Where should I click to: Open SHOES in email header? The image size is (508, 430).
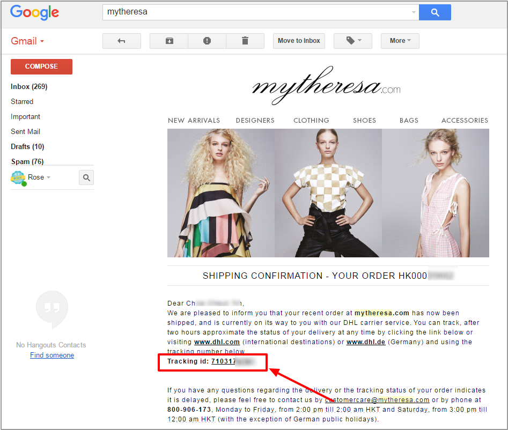(364, 121)
